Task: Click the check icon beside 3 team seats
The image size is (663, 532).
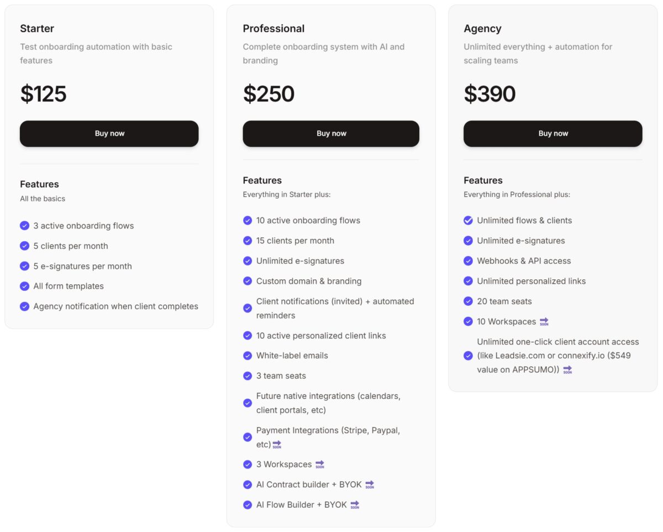Action: [x=248, y=376]
